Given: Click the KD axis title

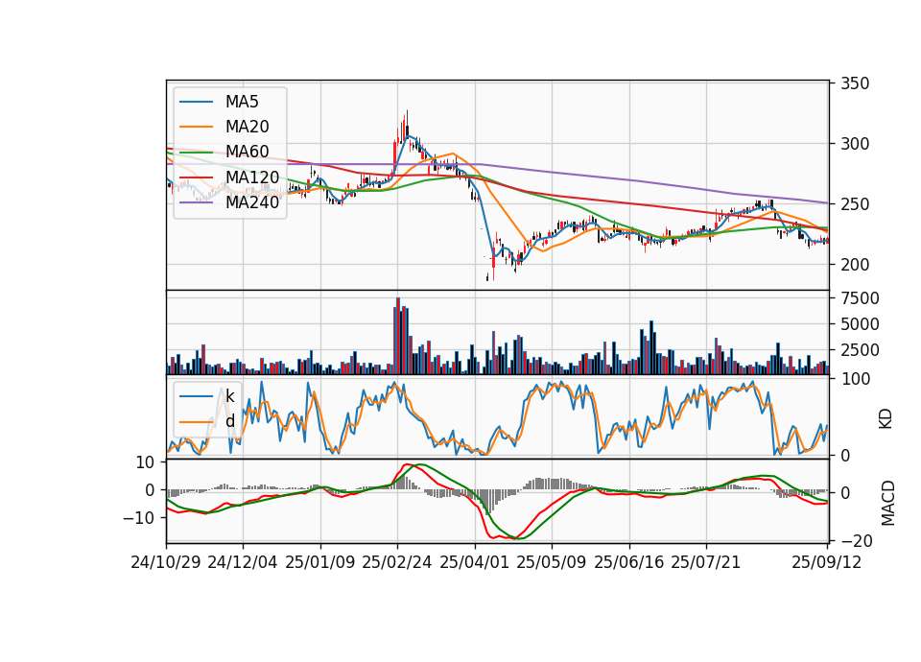Looking at the screenshot, I should 886,418.
